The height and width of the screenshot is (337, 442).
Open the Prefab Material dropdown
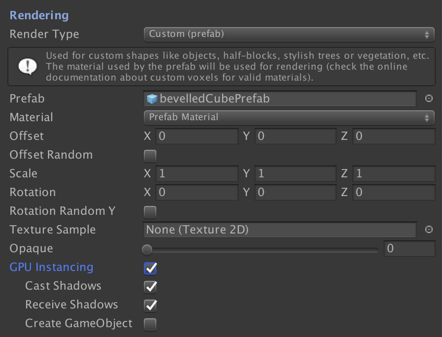(288, 118)
